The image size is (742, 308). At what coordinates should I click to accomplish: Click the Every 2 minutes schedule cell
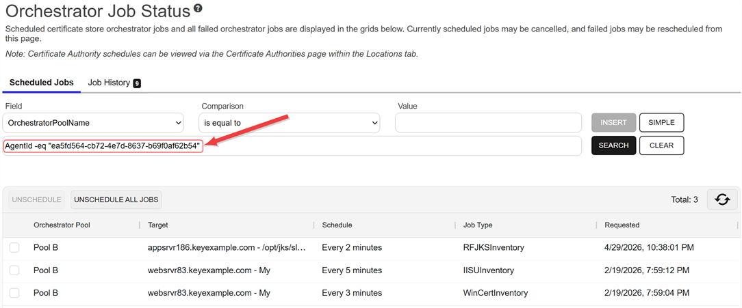[x=352, y=247]
